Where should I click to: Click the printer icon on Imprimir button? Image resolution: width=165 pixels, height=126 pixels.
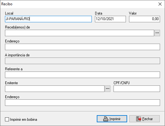tap(105, 119)
